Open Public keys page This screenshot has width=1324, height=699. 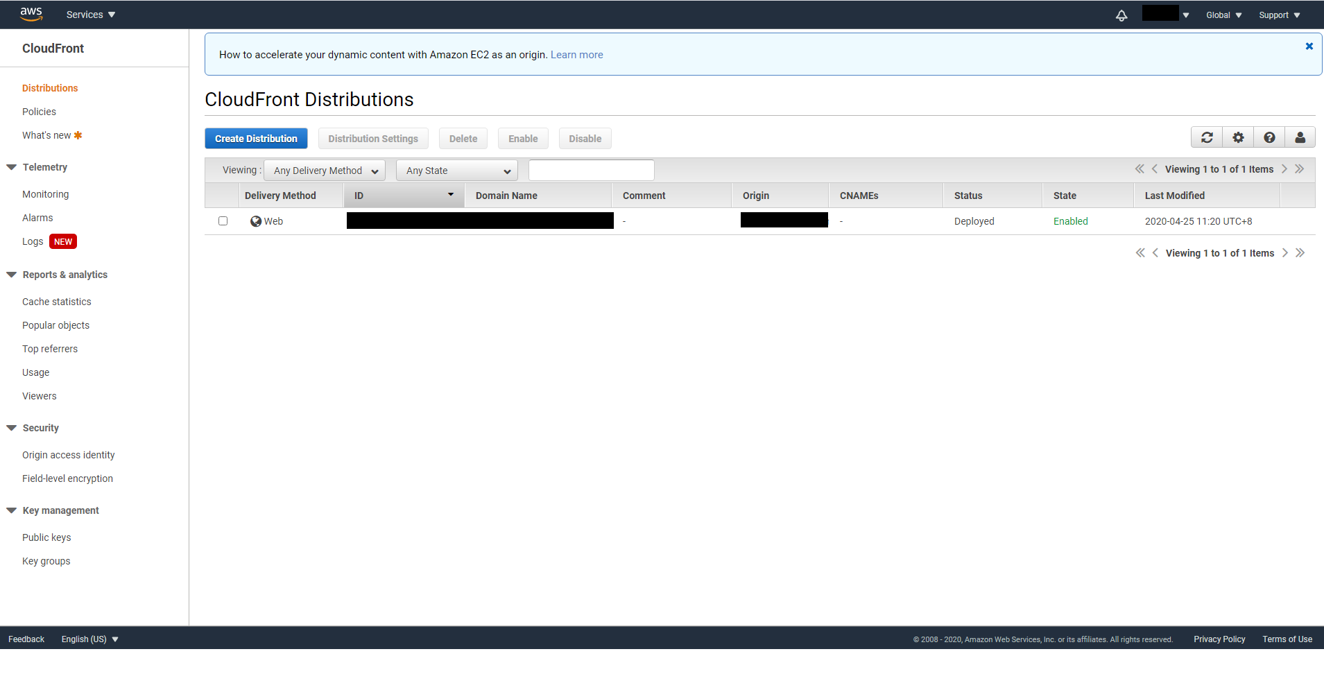coord(46,537)
